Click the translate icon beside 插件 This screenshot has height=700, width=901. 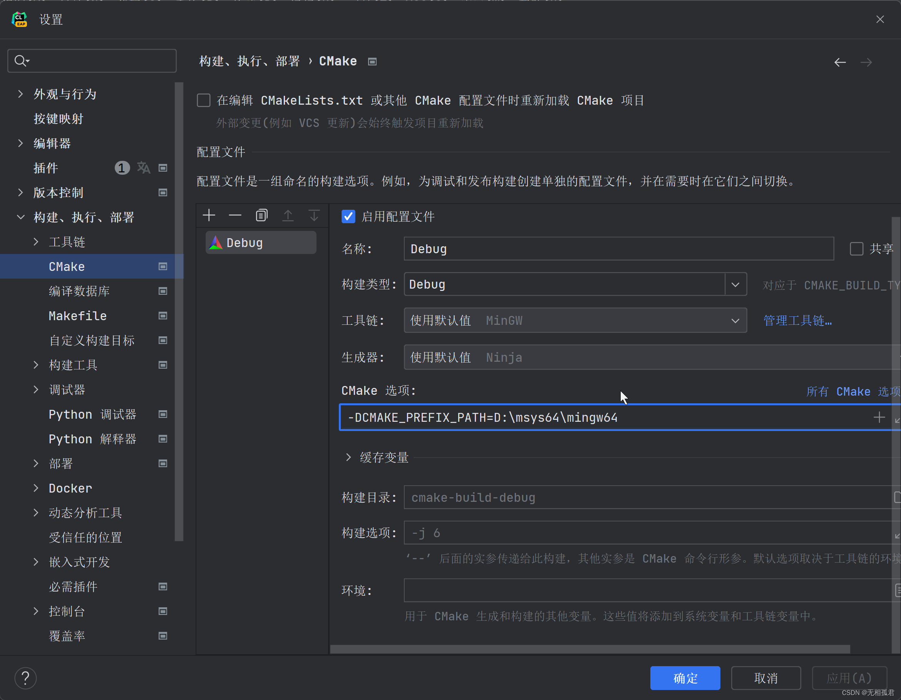[x=144, y=168]
